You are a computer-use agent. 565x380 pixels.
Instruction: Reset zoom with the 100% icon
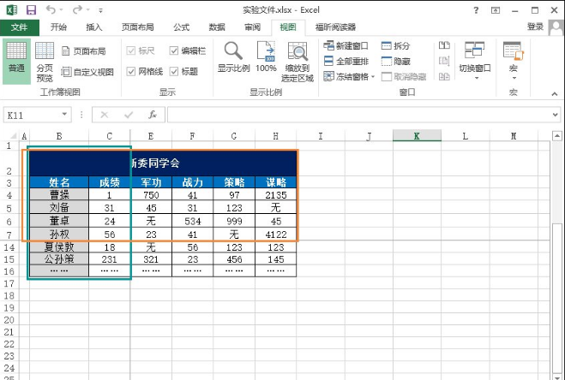click(x=266, y=56)
